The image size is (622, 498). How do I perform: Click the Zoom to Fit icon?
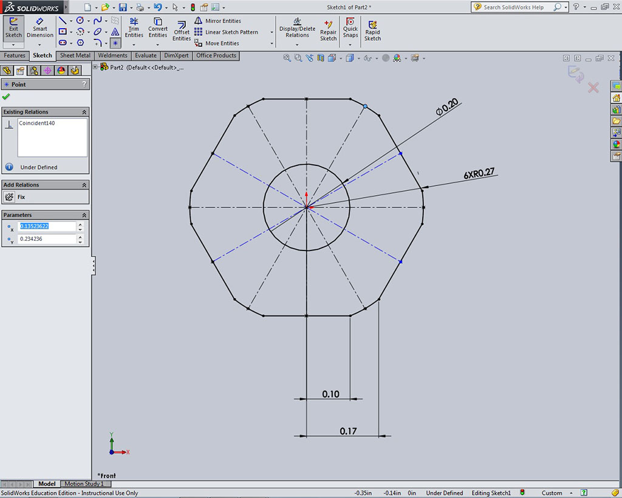287,58
